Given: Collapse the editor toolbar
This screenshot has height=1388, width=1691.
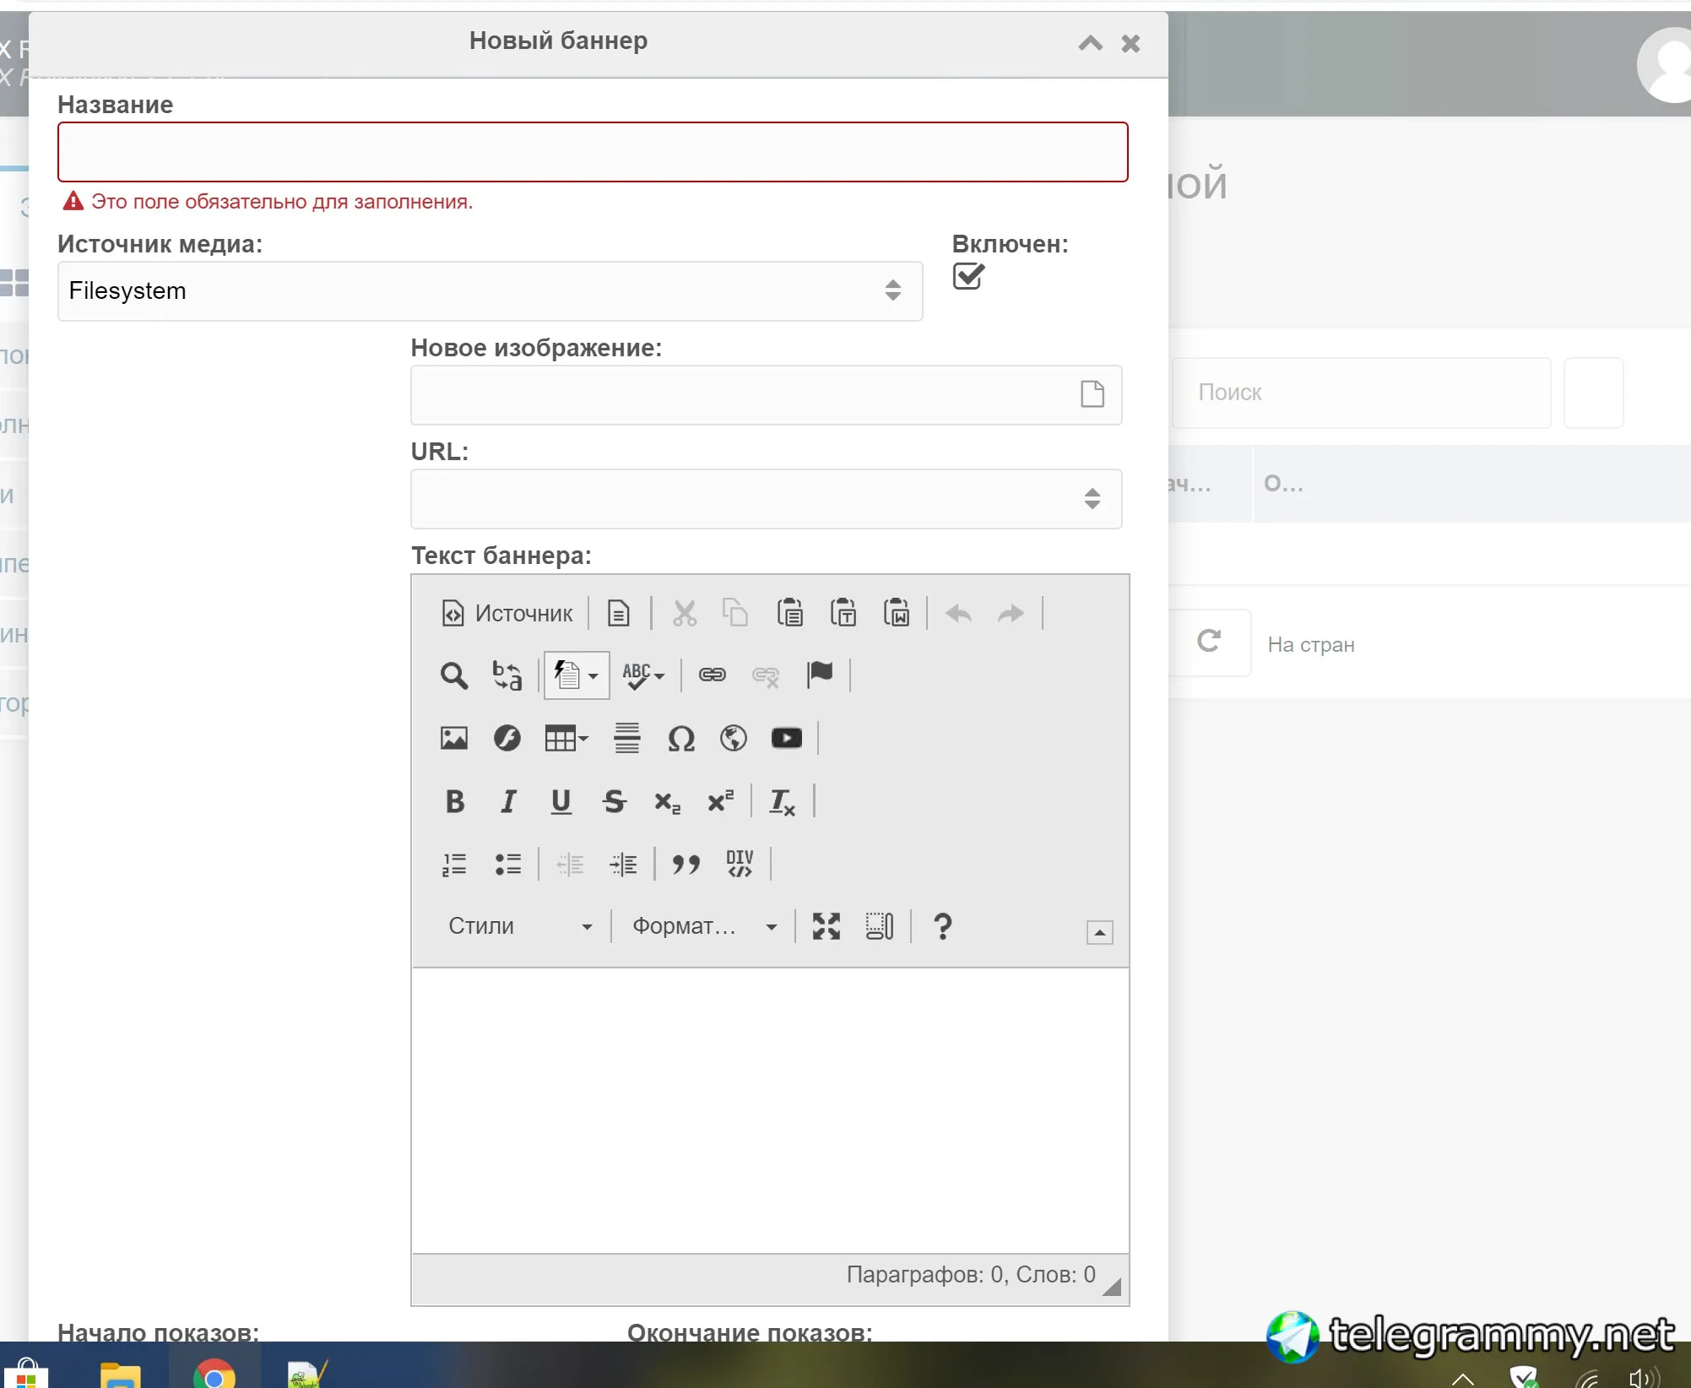Looking at the screenshot, I should [x=1099, y=932].
